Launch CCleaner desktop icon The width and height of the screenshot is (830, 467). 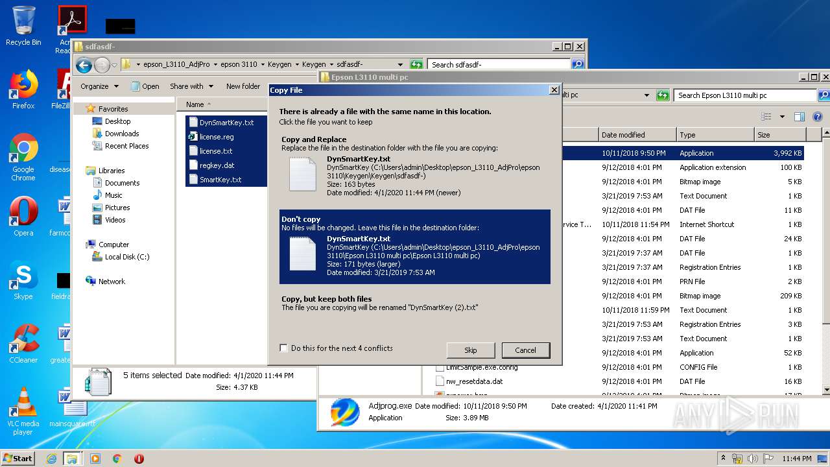(x=23, y=344)
